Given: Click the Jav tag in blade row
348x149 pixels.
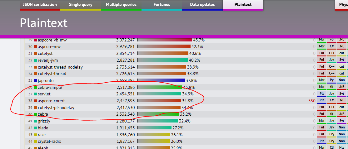Looking at the screenshot, I should tap(332, 128).
